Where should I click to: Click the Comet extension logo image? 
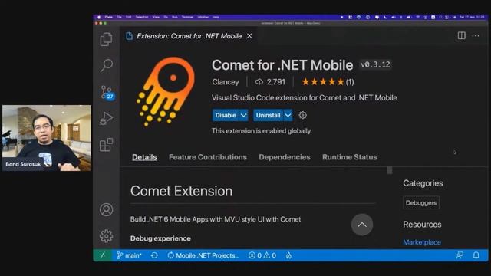(166, 91)
